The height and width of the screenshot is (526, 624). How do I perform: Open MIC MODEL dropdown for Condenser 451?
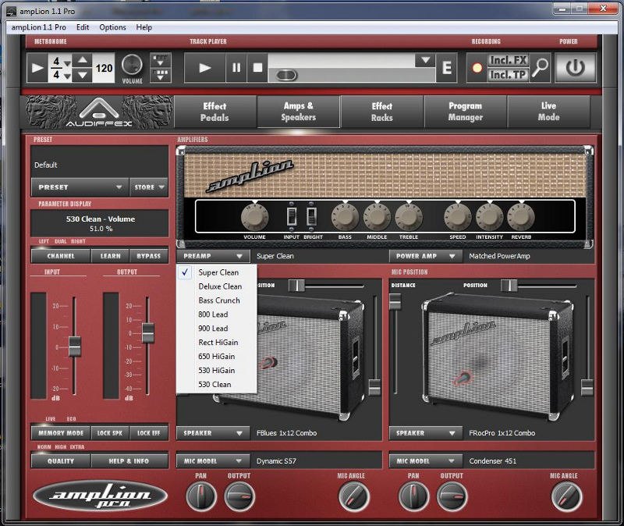click(425, 461)
